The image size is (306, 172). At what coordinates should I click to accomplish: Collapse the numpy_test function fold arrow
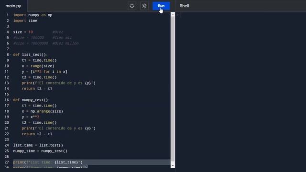(x=11, y=100)
